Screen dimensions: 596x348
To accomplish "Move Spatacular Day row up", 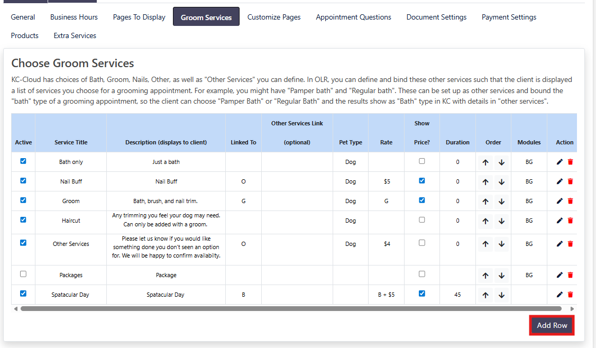I will (485, 295).
